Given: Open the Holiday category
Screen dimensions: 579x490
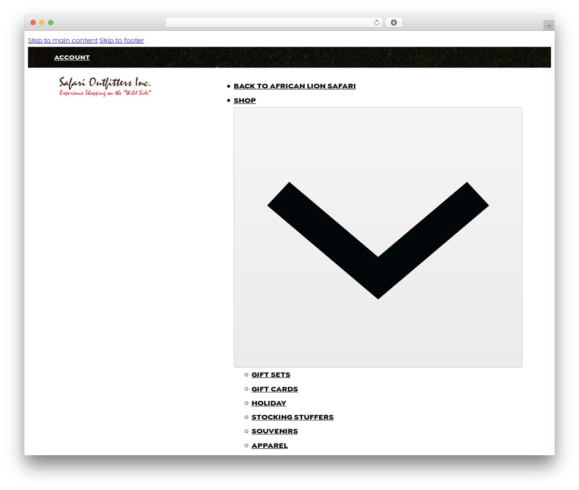Looking at the screenshot, I should (x=269, y=403).
